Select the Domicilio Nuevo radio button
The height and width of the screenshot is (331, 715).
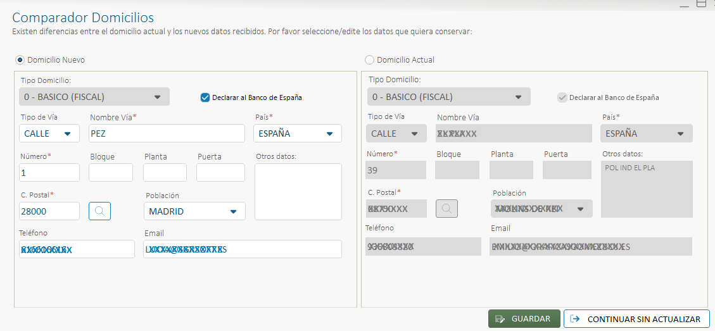point(20,60)
